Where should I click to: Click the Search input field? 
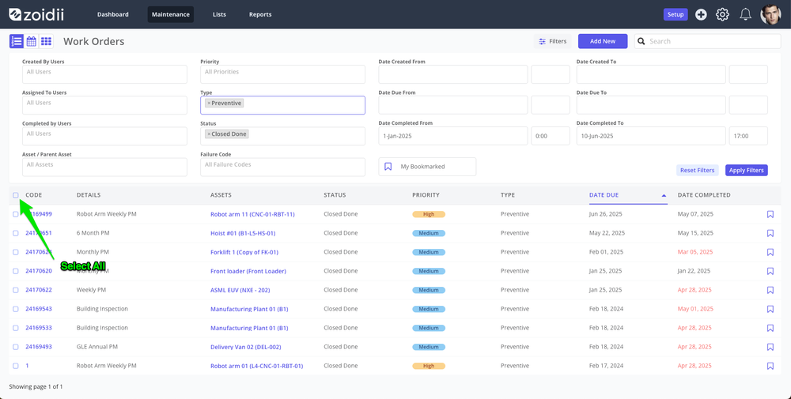(x=707, y=41)
